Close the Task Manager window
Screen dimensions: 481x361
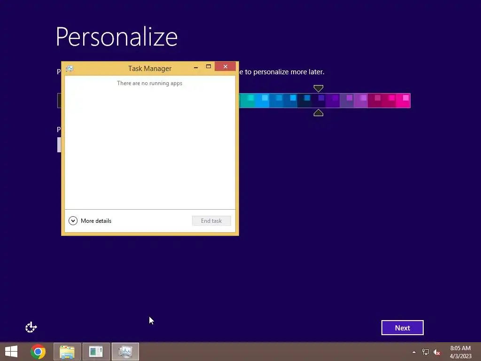[225, 66]
